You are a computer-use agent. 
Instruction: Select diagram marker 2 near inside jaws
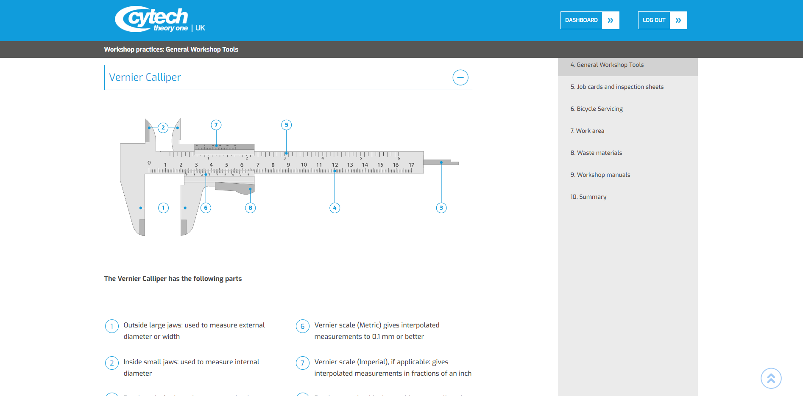(x=163, y=127)
